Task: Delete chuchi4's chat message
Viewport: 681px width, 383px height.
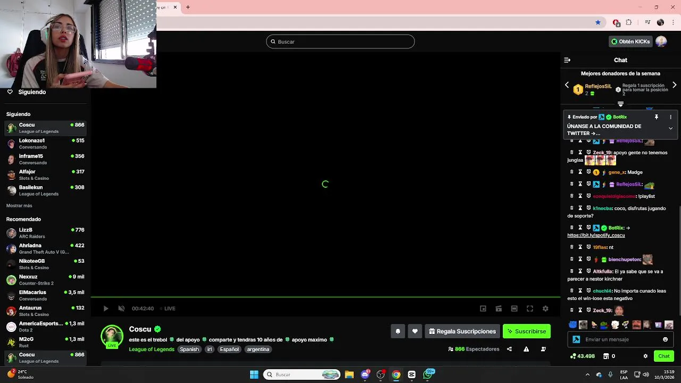Action: tap(572, 291)
